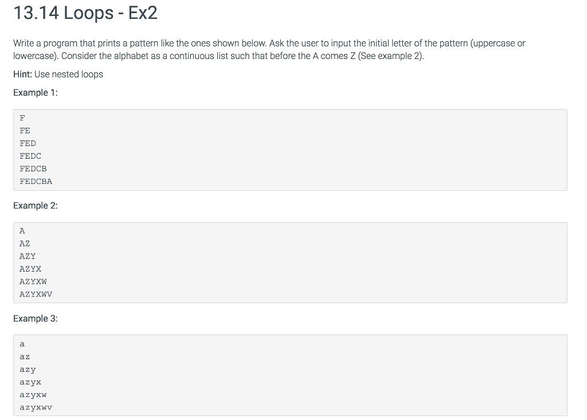The width and height of the screenshot is (587, 420).
Task: Click the "FEDCBA" output line
Action: pyautogui.click(x=36, y=181)
